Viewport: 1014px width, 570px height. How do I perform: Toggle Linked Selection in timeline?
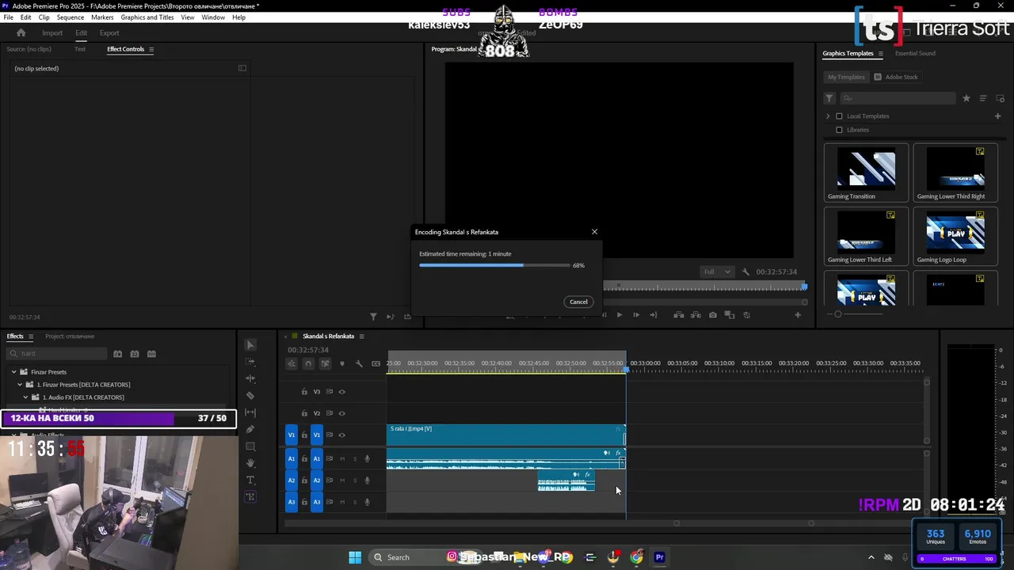pos(325,363)
